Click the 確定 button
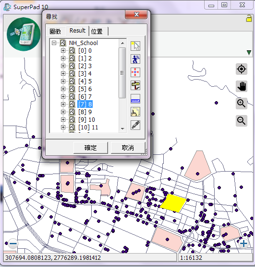The height and width of the screenshot is (267, 255). pos(91,148)
